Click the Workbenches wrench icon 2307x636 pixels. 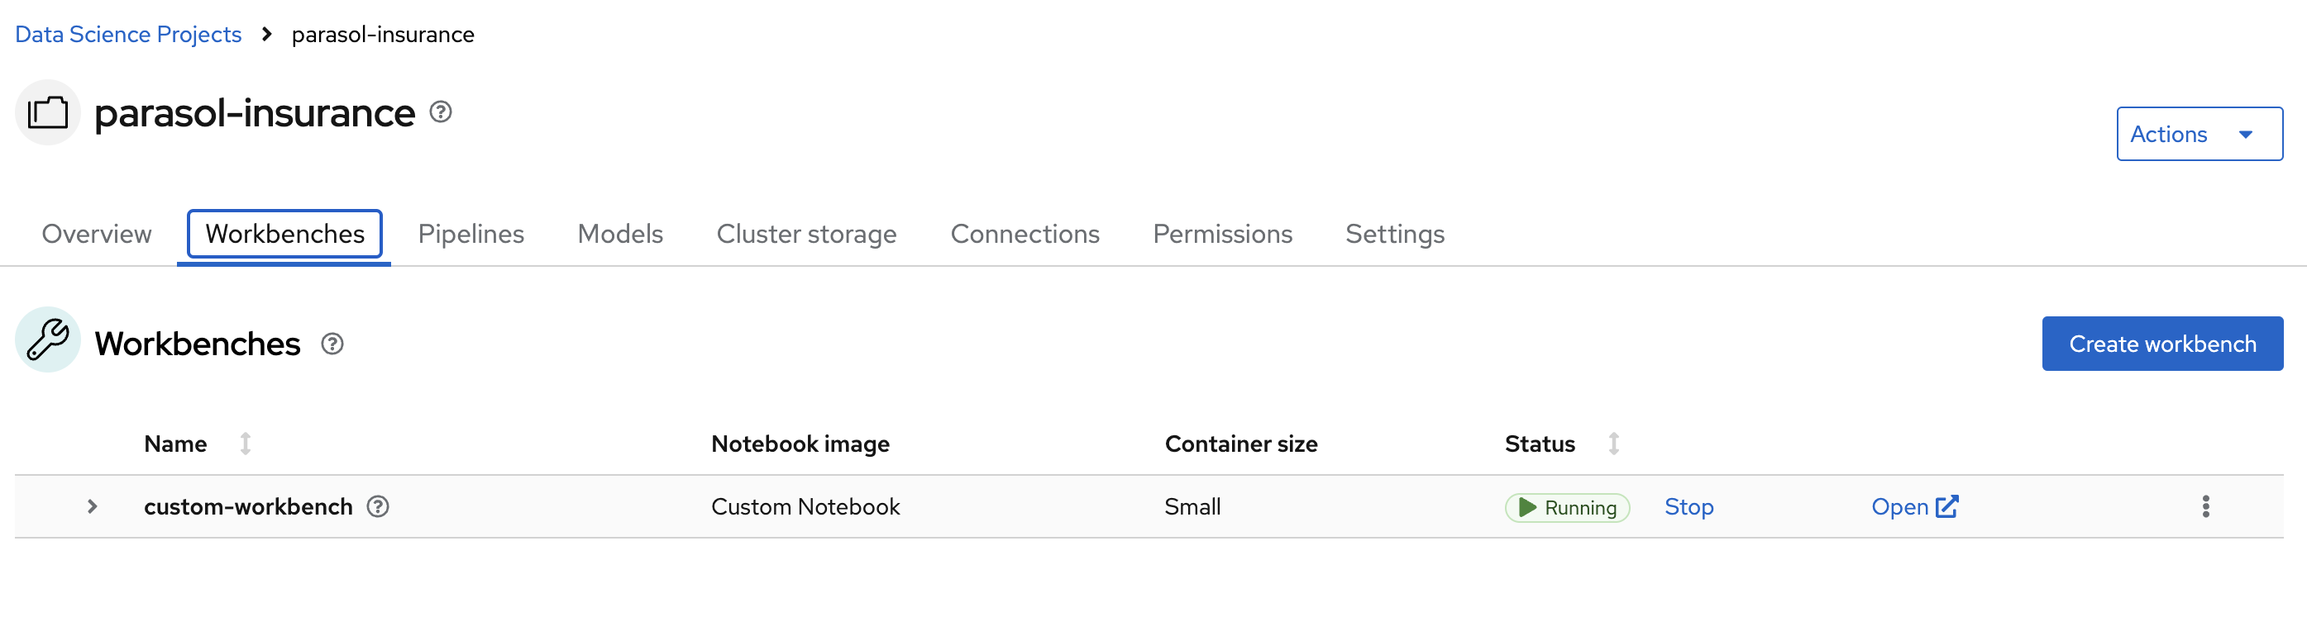(47, 340)
